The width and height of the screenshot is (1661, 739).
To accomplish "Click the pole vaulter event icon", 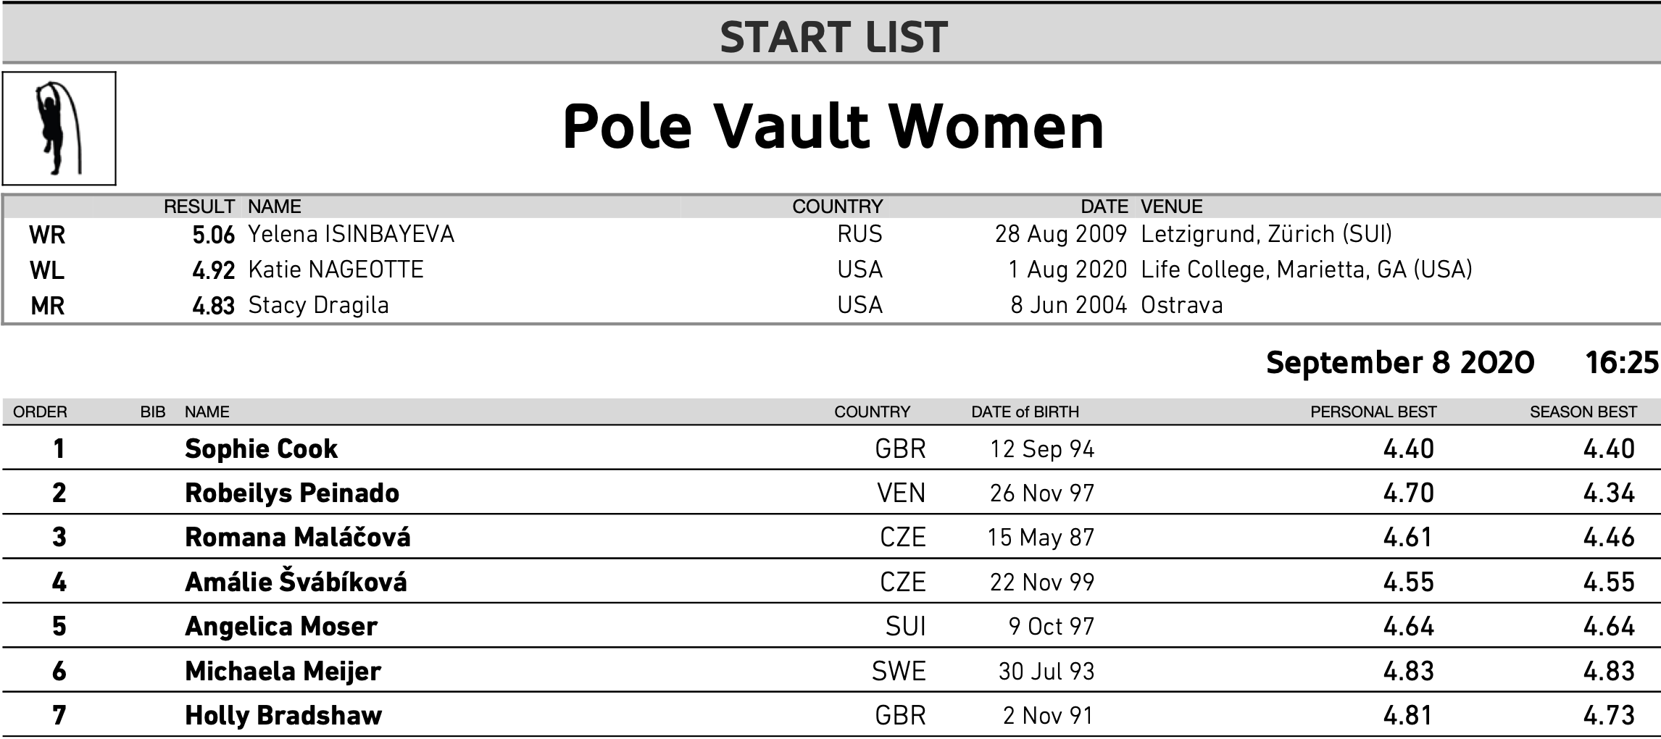I will (x=59, y=128).
